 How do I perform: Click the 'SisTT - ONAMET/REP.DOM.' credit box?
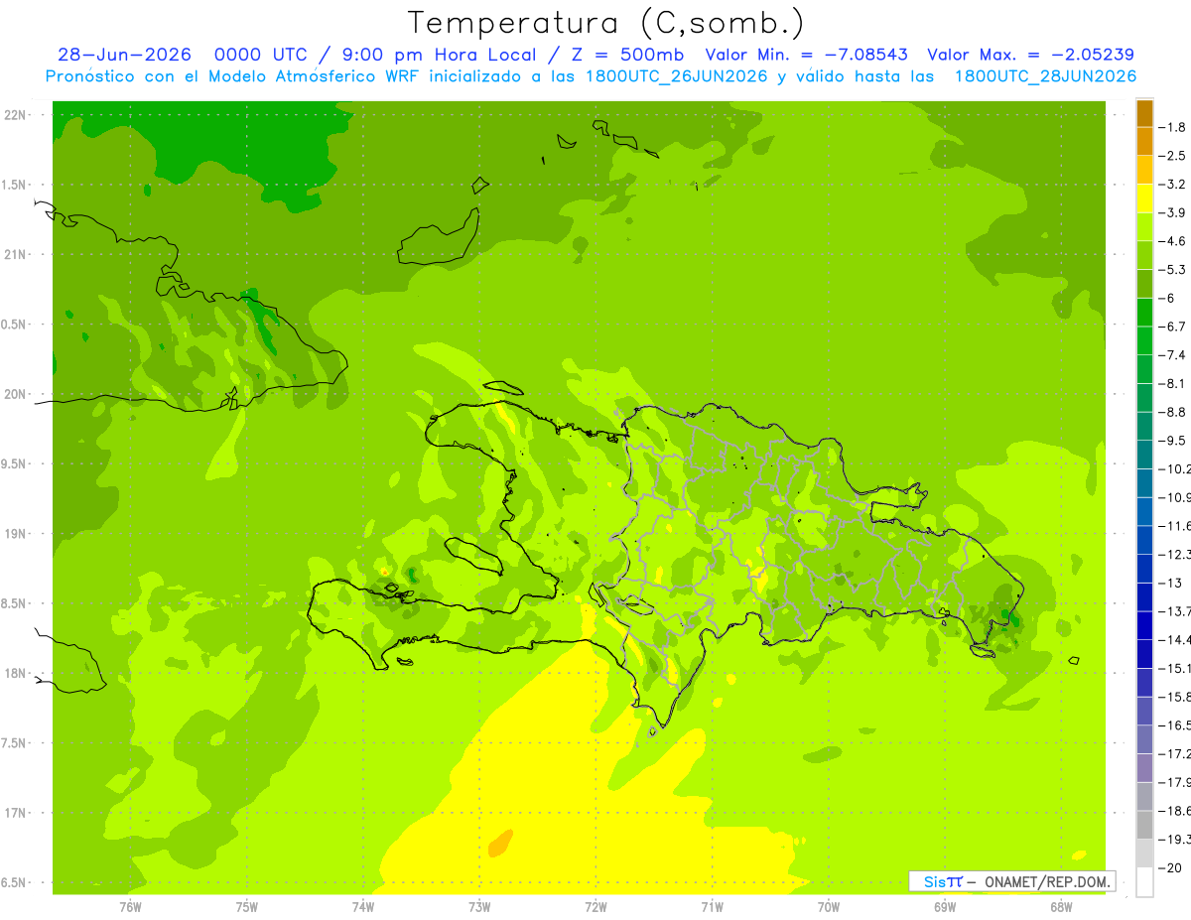(x=1012, y=881)
